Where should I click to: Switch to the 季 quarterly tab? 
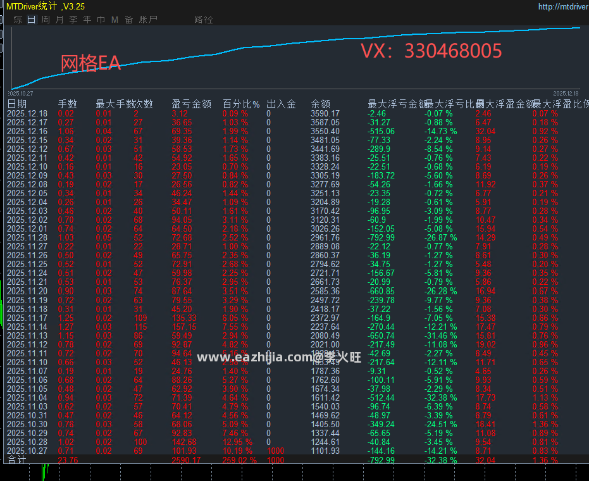pyautogui.click(x=73, y=20)
